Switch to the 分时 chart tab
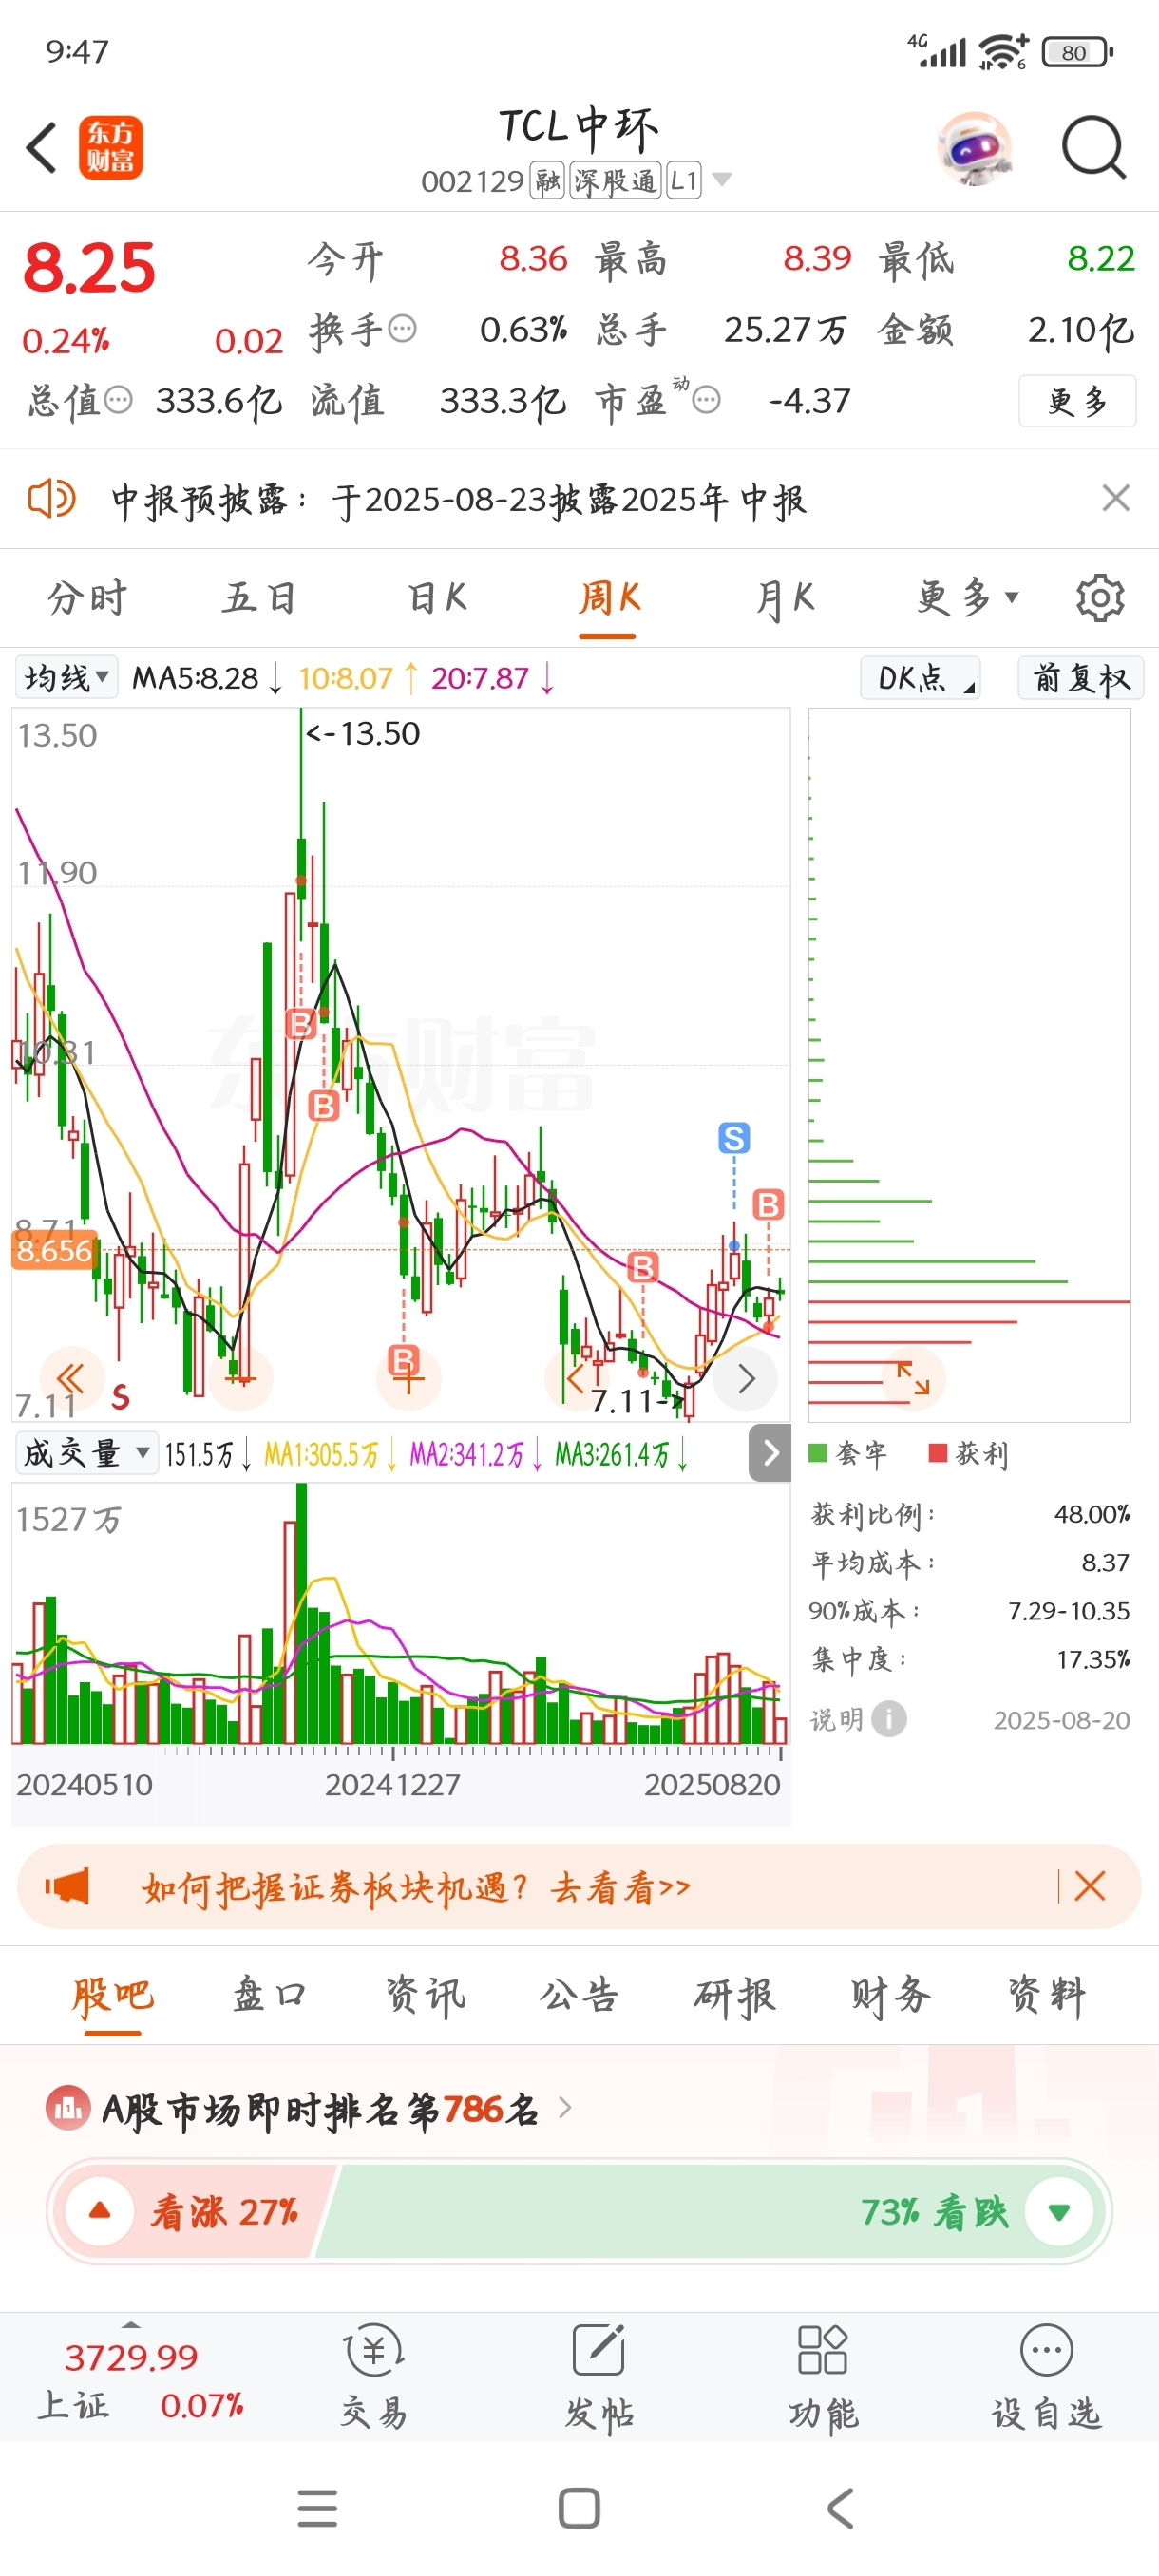The height and width of the screenshot is (2576, 1159). [87, 598]
